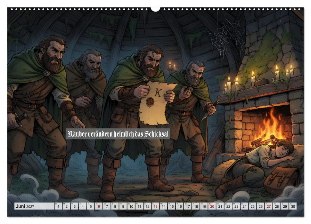Select day 15 in the calendar strip

(x=172, y=206)
